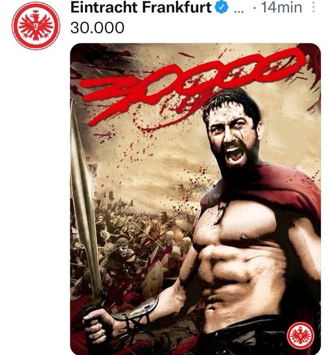
Task: Open the Eintracht Frankfurt profile avatar
Action: pyautogui.click(x=36, y=26)
